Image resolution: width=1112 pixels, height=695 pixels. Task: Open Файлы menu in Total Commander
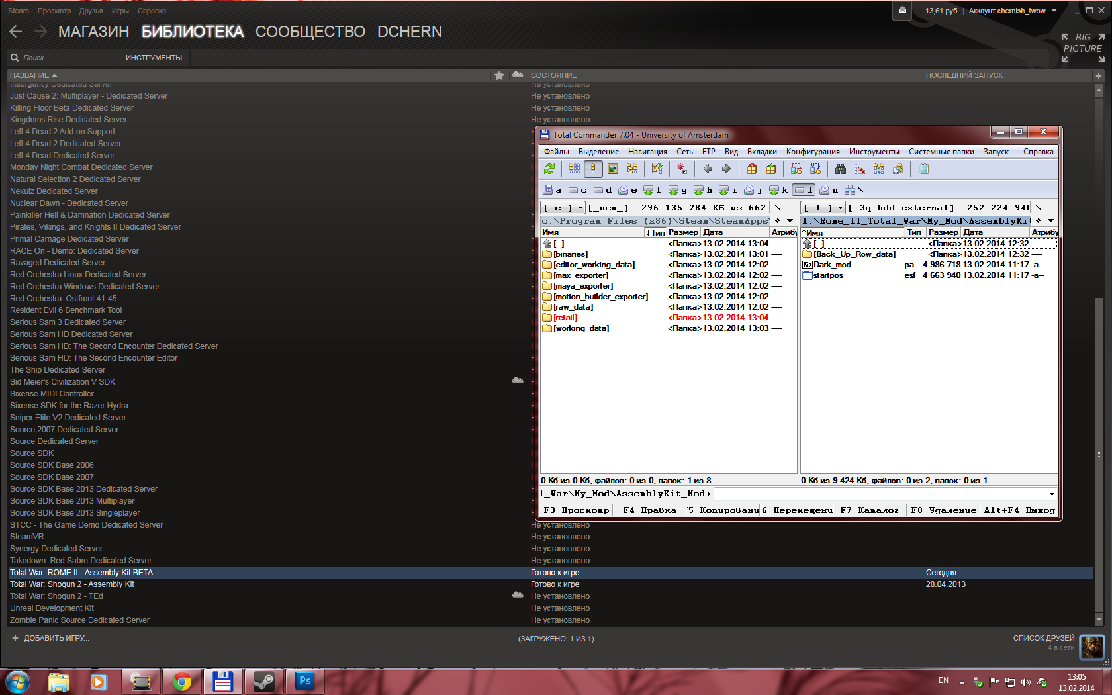point(557,152)
